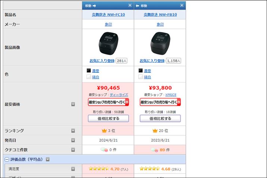Click the 89 件 review count

(x=165, y=150)
